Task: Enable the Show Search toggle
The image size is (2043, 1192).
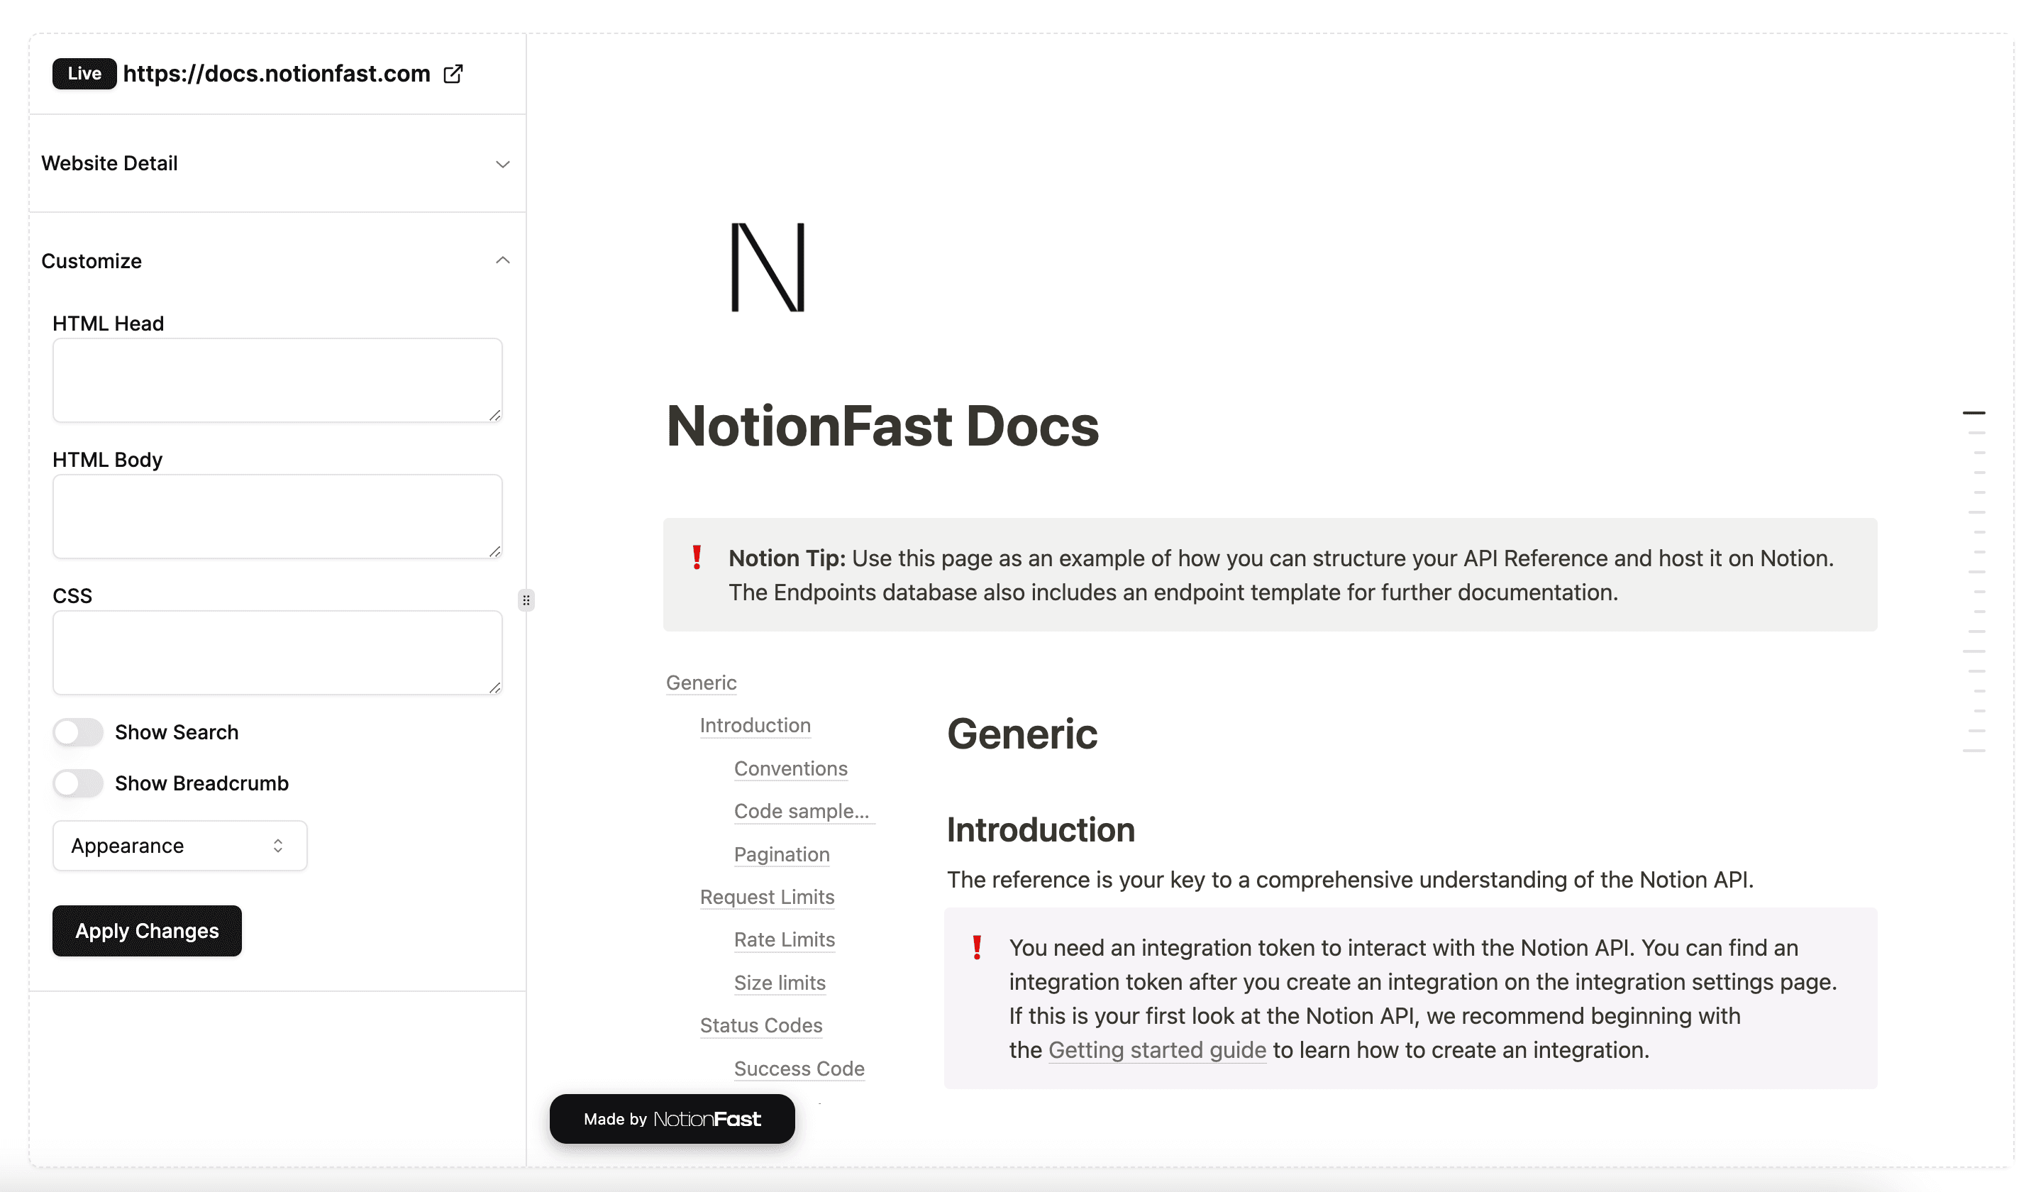Action: tap(78, 732)
